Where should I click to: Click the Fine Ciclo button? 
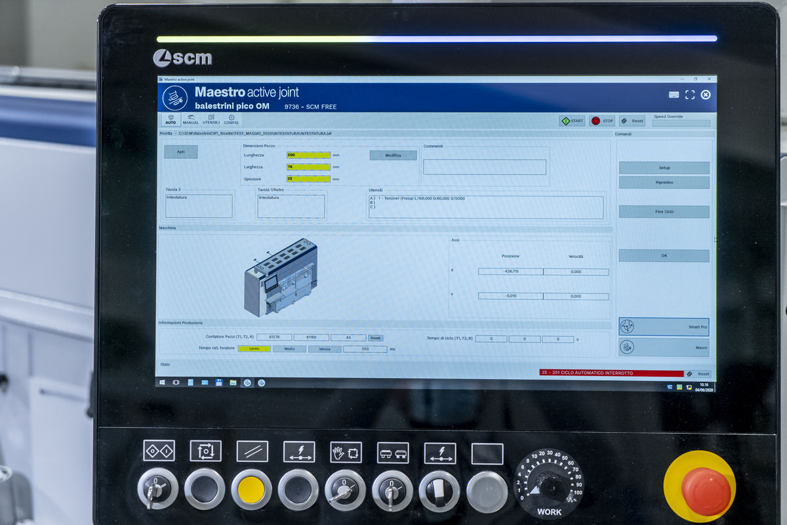(x=664, y=212)
